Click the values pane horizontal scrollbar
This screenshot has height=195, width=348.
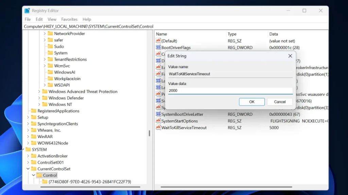pyautogui.click(x=226, y=187)
